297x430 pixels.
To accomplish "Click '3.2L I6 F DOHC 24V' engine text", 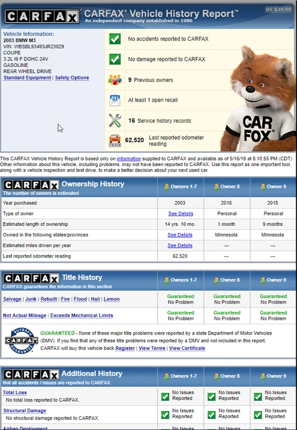I will [26, 59].
